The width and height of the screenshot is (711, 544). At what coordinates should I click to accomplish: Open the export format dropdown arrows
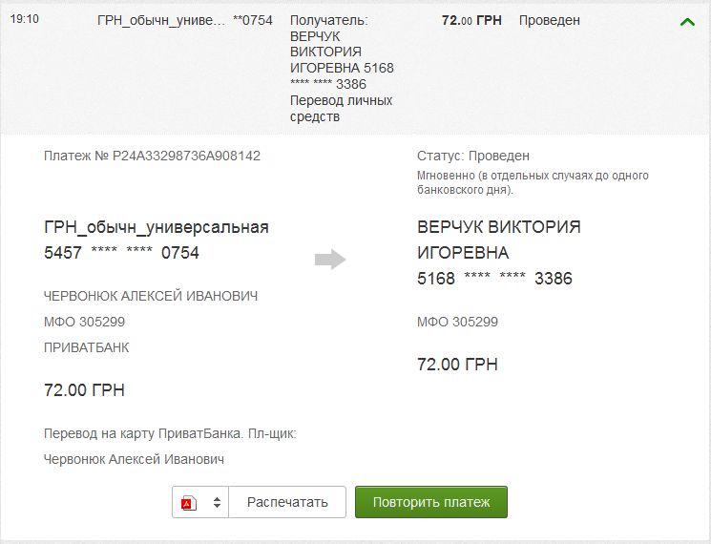tap(217, 503)
